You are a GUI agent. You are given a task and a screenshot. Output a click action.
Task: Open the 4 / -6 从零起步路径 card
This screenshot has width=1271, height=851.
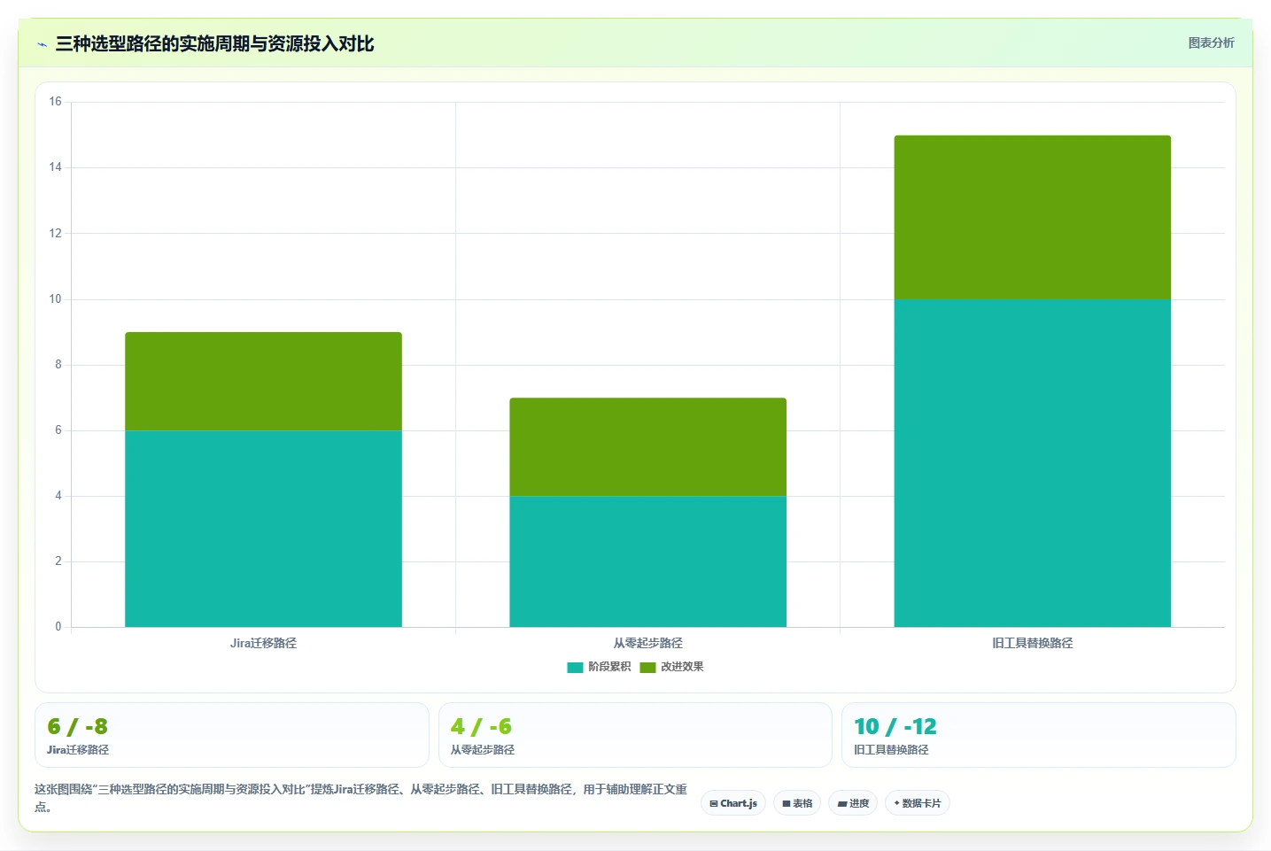[x=635, y=735]
